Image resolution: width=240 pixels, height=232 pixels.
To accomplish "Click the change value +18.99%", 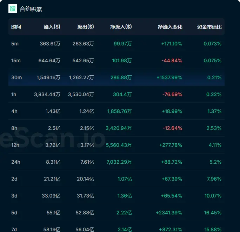I will (x=172, y=111).
